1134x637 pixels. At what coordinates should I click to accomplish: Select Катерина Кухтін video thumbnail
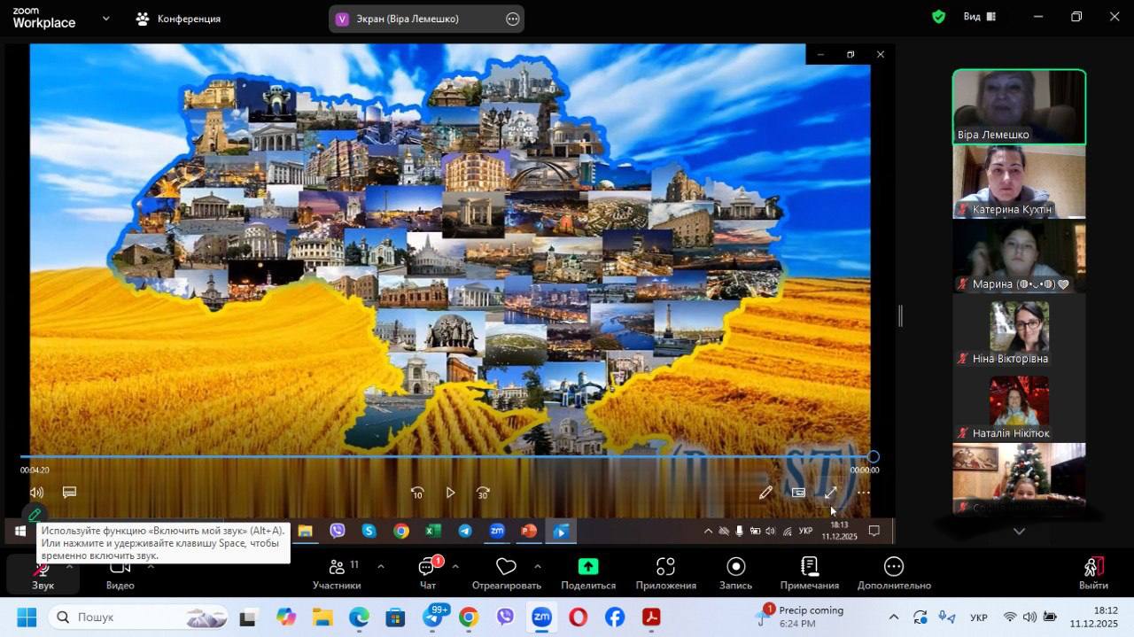pyautogui.click(x=1019, y=182)
